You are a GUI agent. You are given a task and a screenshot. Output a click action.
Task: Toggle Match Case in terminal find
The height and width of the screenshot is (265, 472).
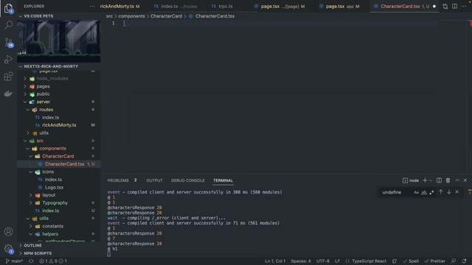pos(416,192)
